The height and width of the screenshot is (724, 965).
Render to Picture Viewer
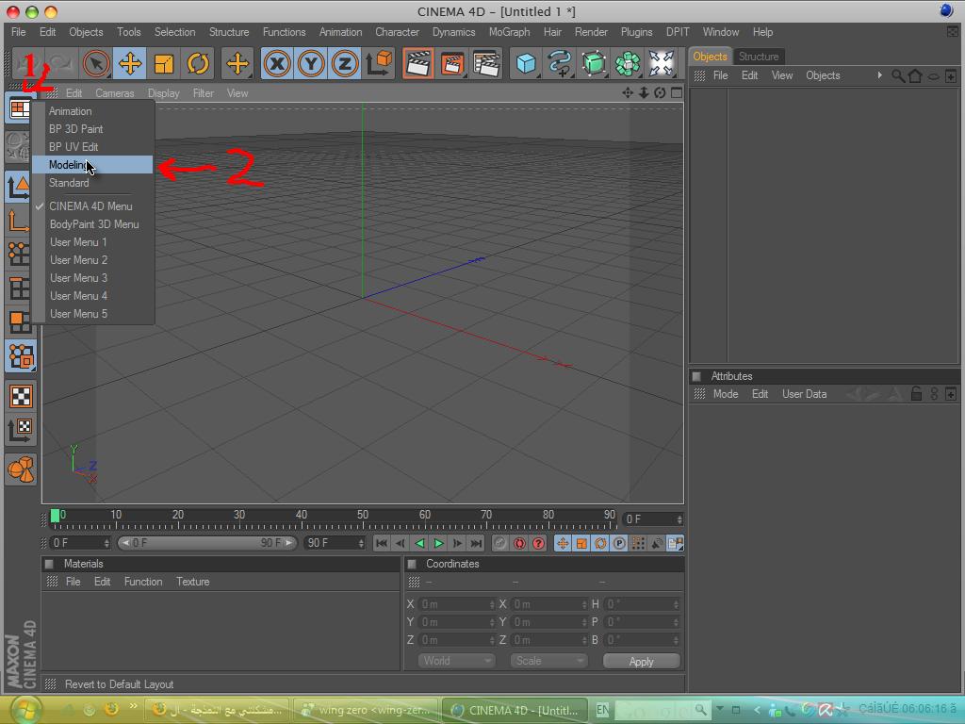pos(452,63)
